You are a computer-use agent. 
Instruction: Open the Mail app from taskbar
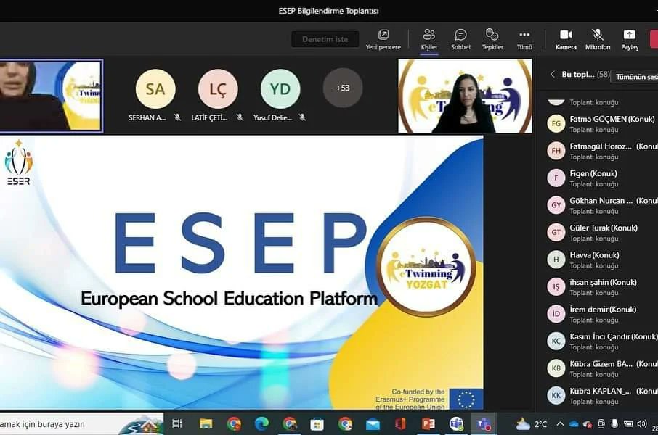[373, 425]
